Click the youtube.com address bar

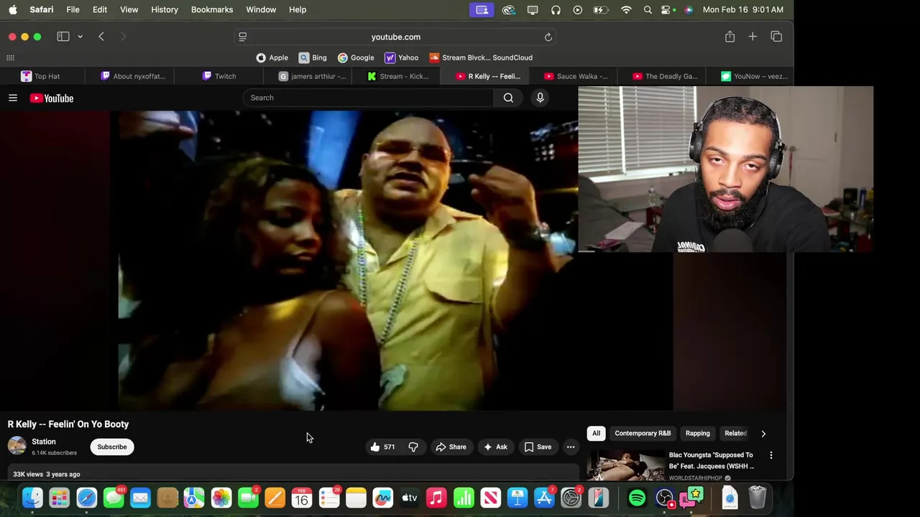point(396,37)
